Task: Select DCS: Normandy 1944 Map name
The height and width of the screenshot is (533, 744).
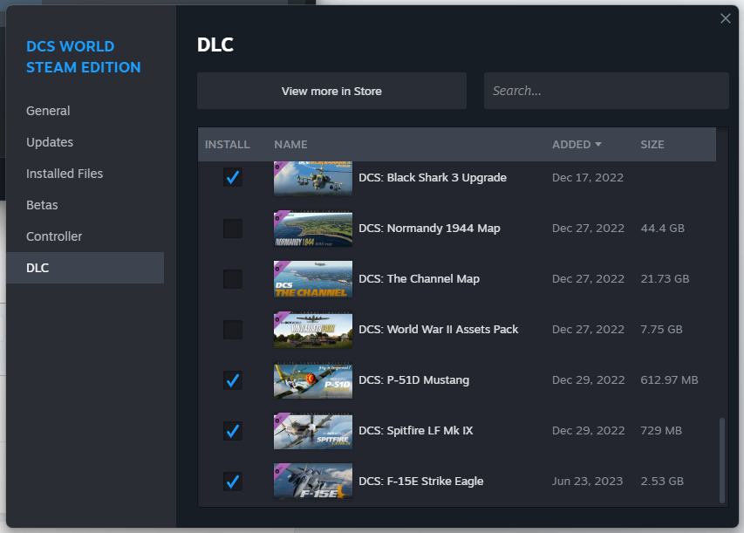Action: 429,229
